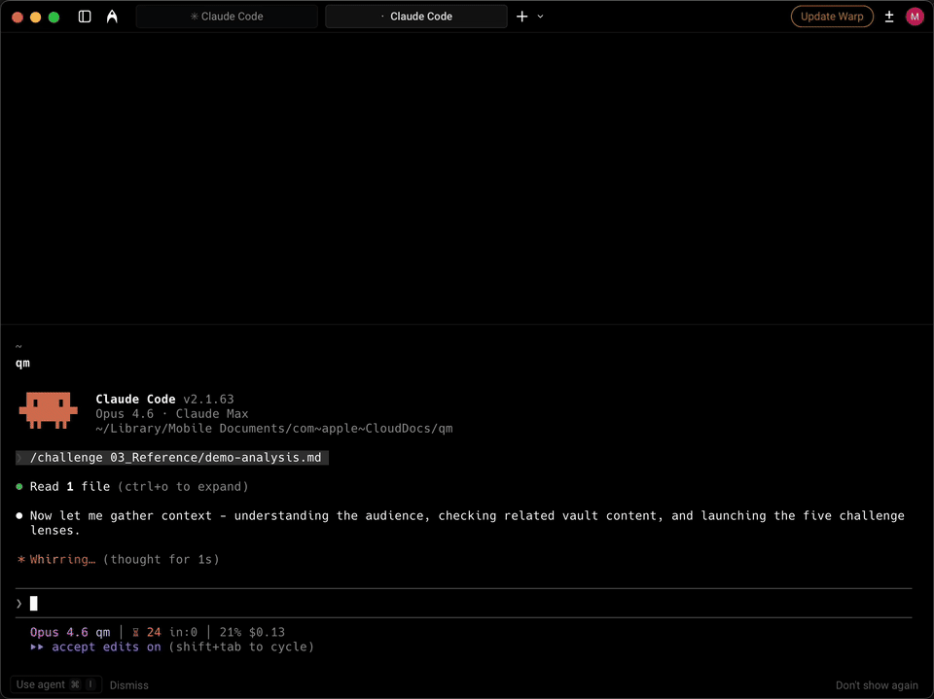The height and width of the screenshot is (699, 934).
Task: Open a new tab with the plus icon
Action: [x=521, y=16]
